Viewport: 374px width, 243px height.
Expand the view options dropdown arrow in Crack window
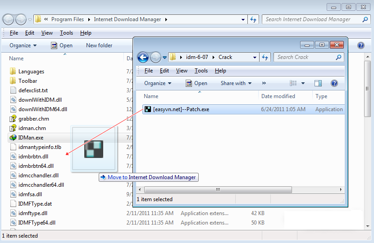[303, 83]
